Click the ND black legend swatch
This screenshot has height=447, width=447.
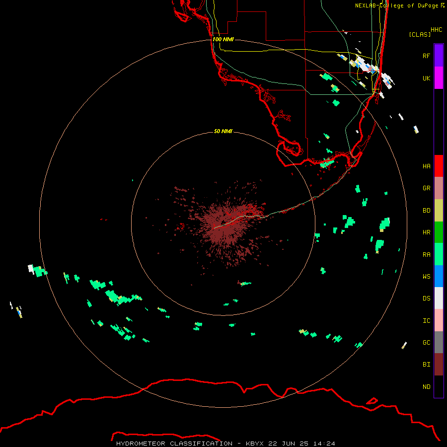click(x=439, y=386)
